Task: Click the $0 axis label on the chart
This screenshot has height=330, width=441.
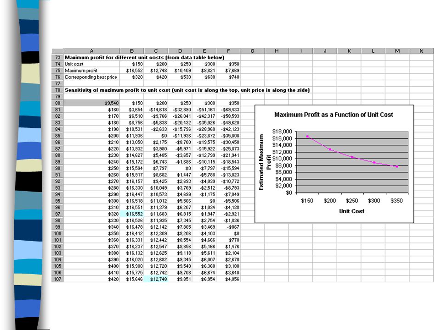Action: [289, 192]
